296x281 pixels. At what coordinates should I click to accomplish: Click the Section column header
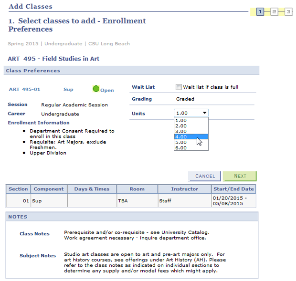[x=18, y=189]
